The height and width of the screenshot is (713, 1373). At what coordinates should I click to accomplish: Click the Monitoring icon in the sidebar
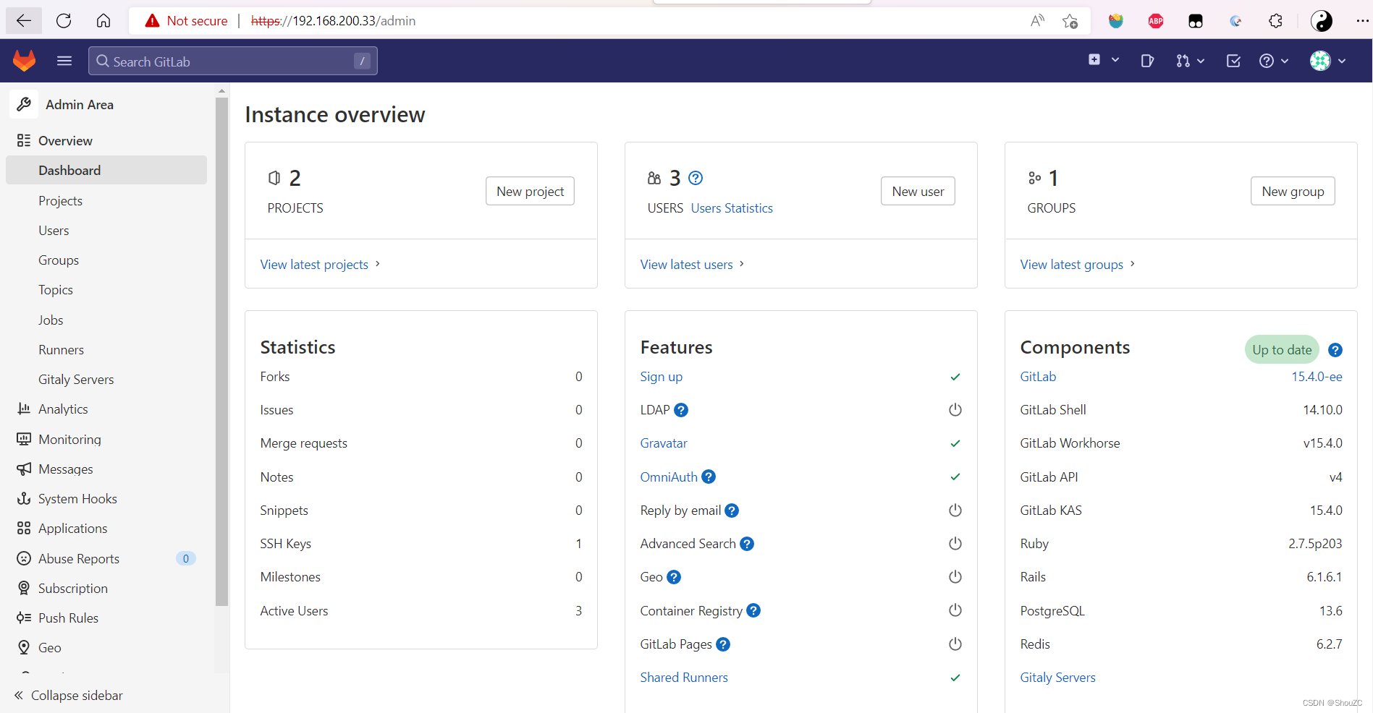(x=24, y=439)
